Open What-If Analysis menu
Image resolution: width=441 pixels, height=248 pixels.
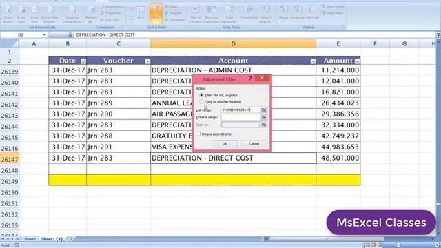265,14
